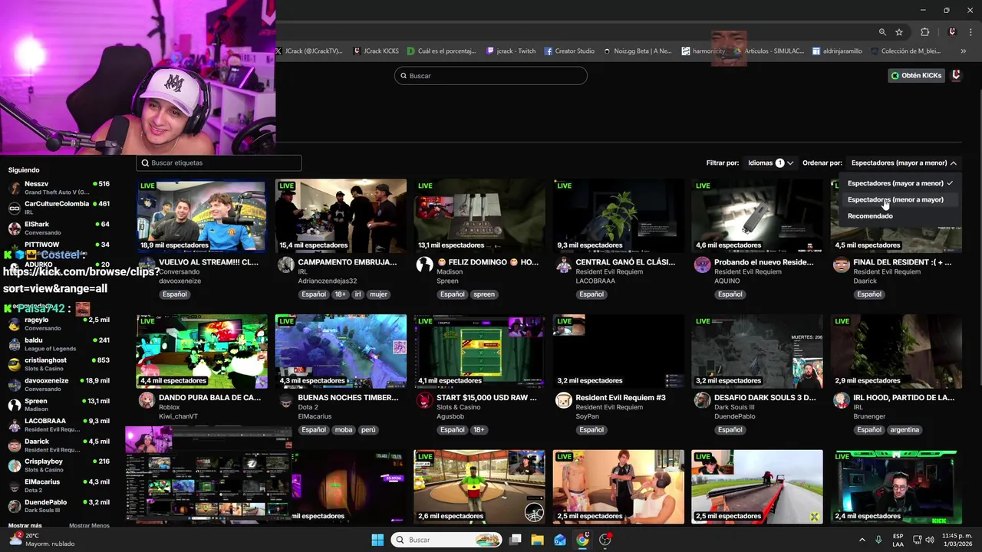Open the Task View taskbar icon

coord(515,540)
